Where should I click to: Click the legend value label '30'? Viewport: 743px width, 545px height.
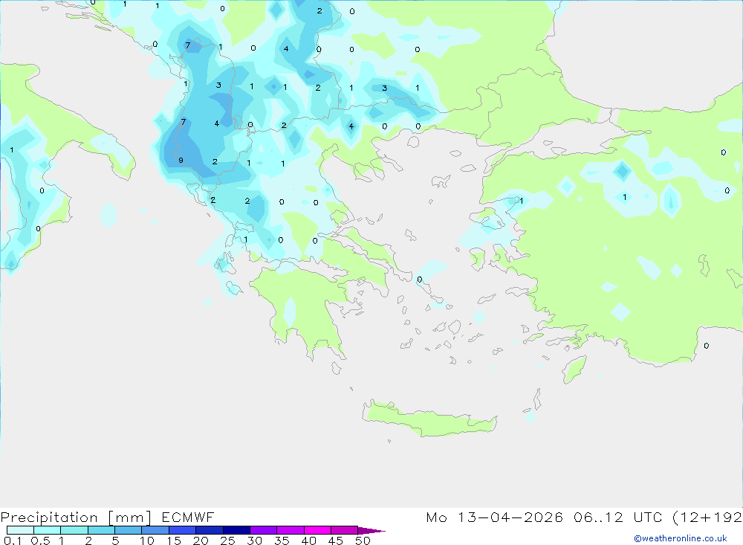point(254,541)
